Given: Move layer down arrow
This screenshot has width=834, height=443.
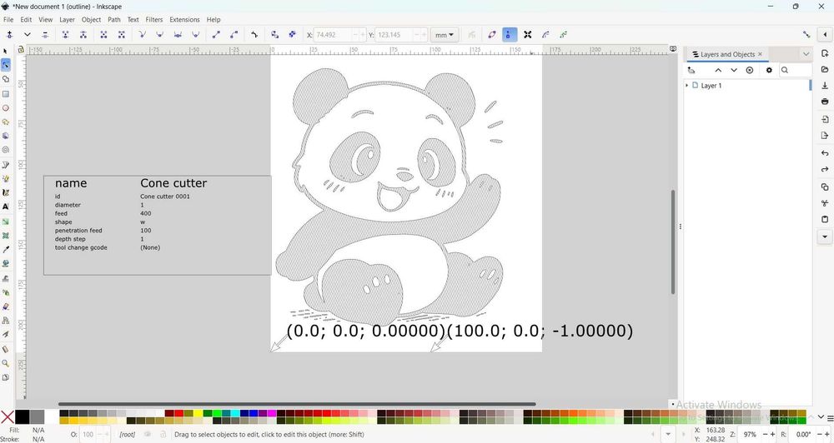Looking at the screenshot, I should pos(734,70).
